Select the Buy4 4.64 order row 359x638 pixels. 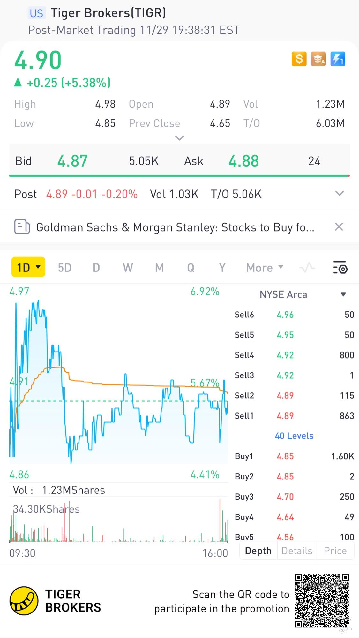pos(294,517)
